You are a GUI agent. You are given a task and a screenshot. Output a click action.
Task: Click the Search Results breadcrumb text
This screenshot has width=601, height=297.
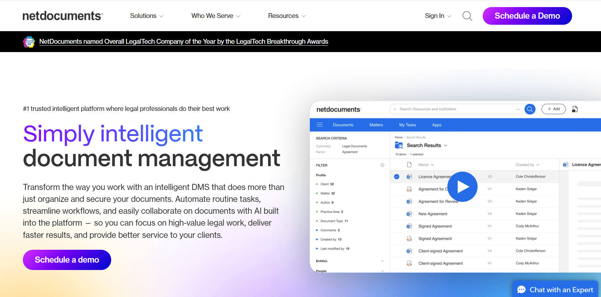coord(416,137)
